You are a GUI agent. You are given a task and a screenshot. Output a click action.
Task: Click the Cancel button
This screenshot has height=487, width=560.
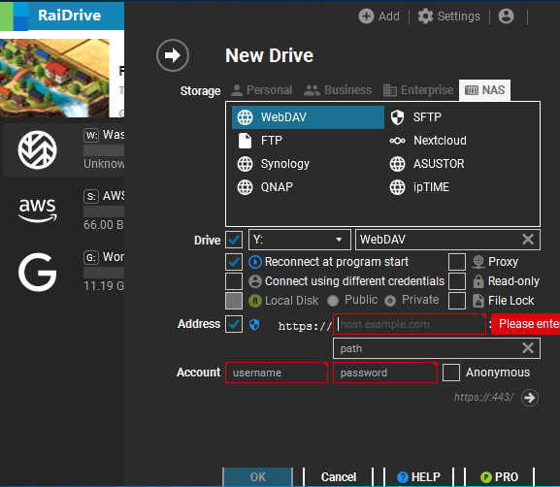click(x=338, y=476)
